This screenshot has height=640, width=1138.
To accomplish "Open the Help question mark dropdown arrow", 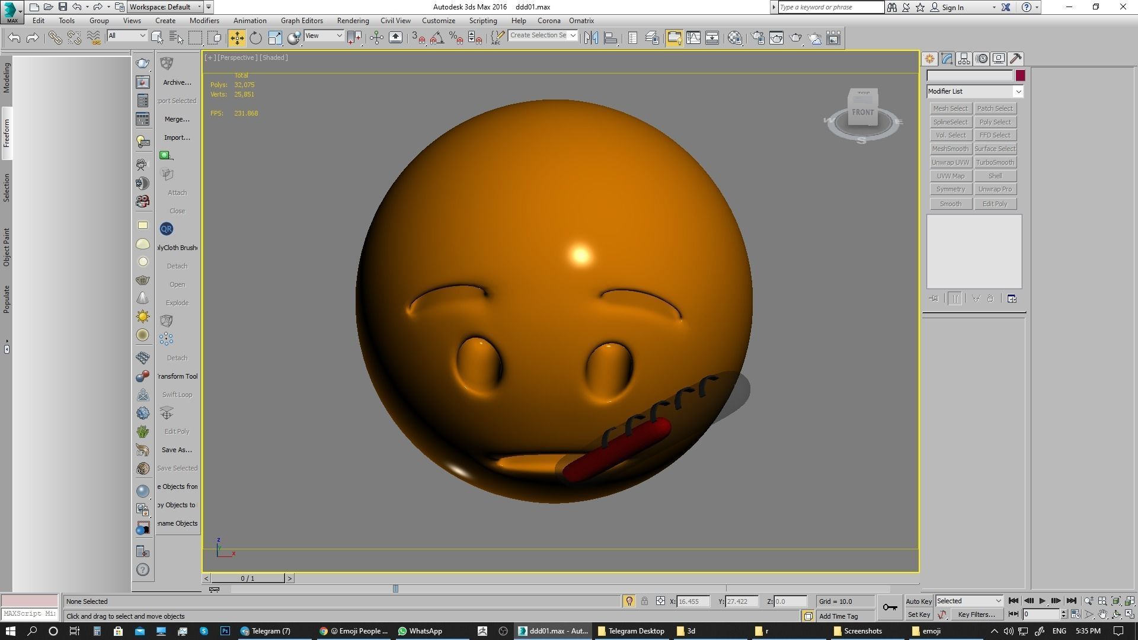I will click(1037, 8).
